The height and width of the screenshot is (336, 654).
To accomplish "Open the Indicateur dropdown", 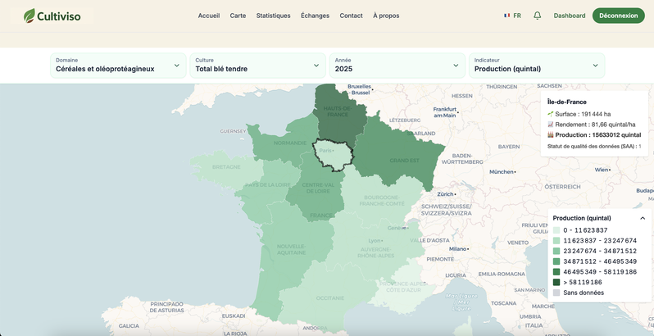I will (537, 66).
